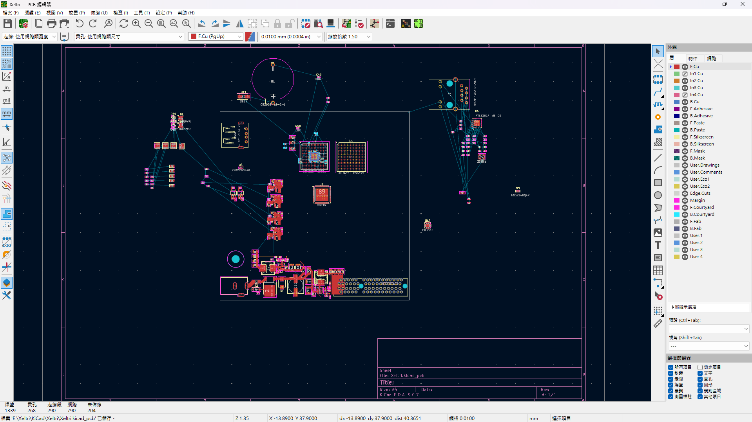Open the 工具 menu
The image size is (752, 422).
141,13
